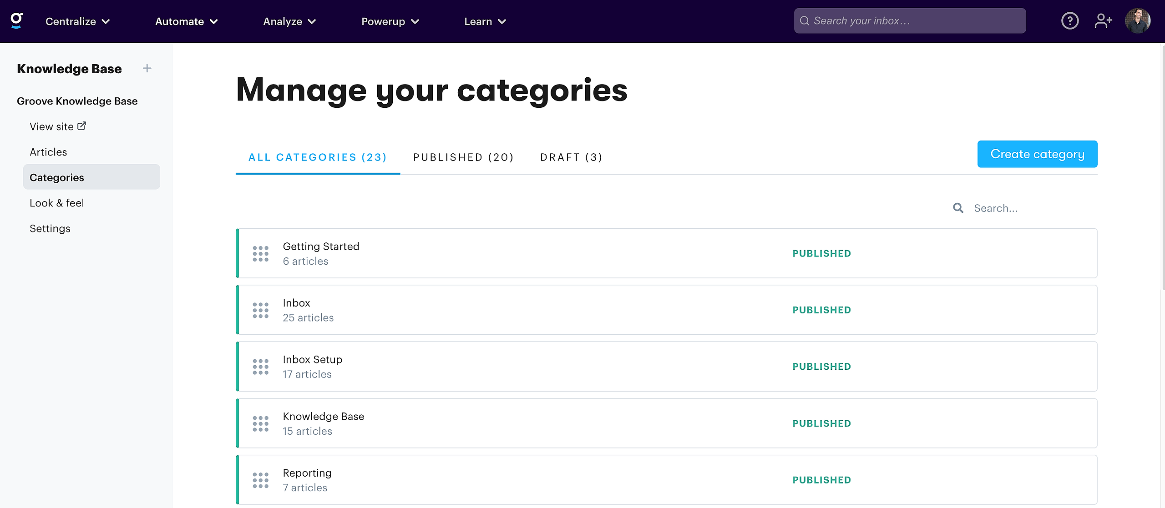Click the categories search magnifier icon

pos(958,208)
